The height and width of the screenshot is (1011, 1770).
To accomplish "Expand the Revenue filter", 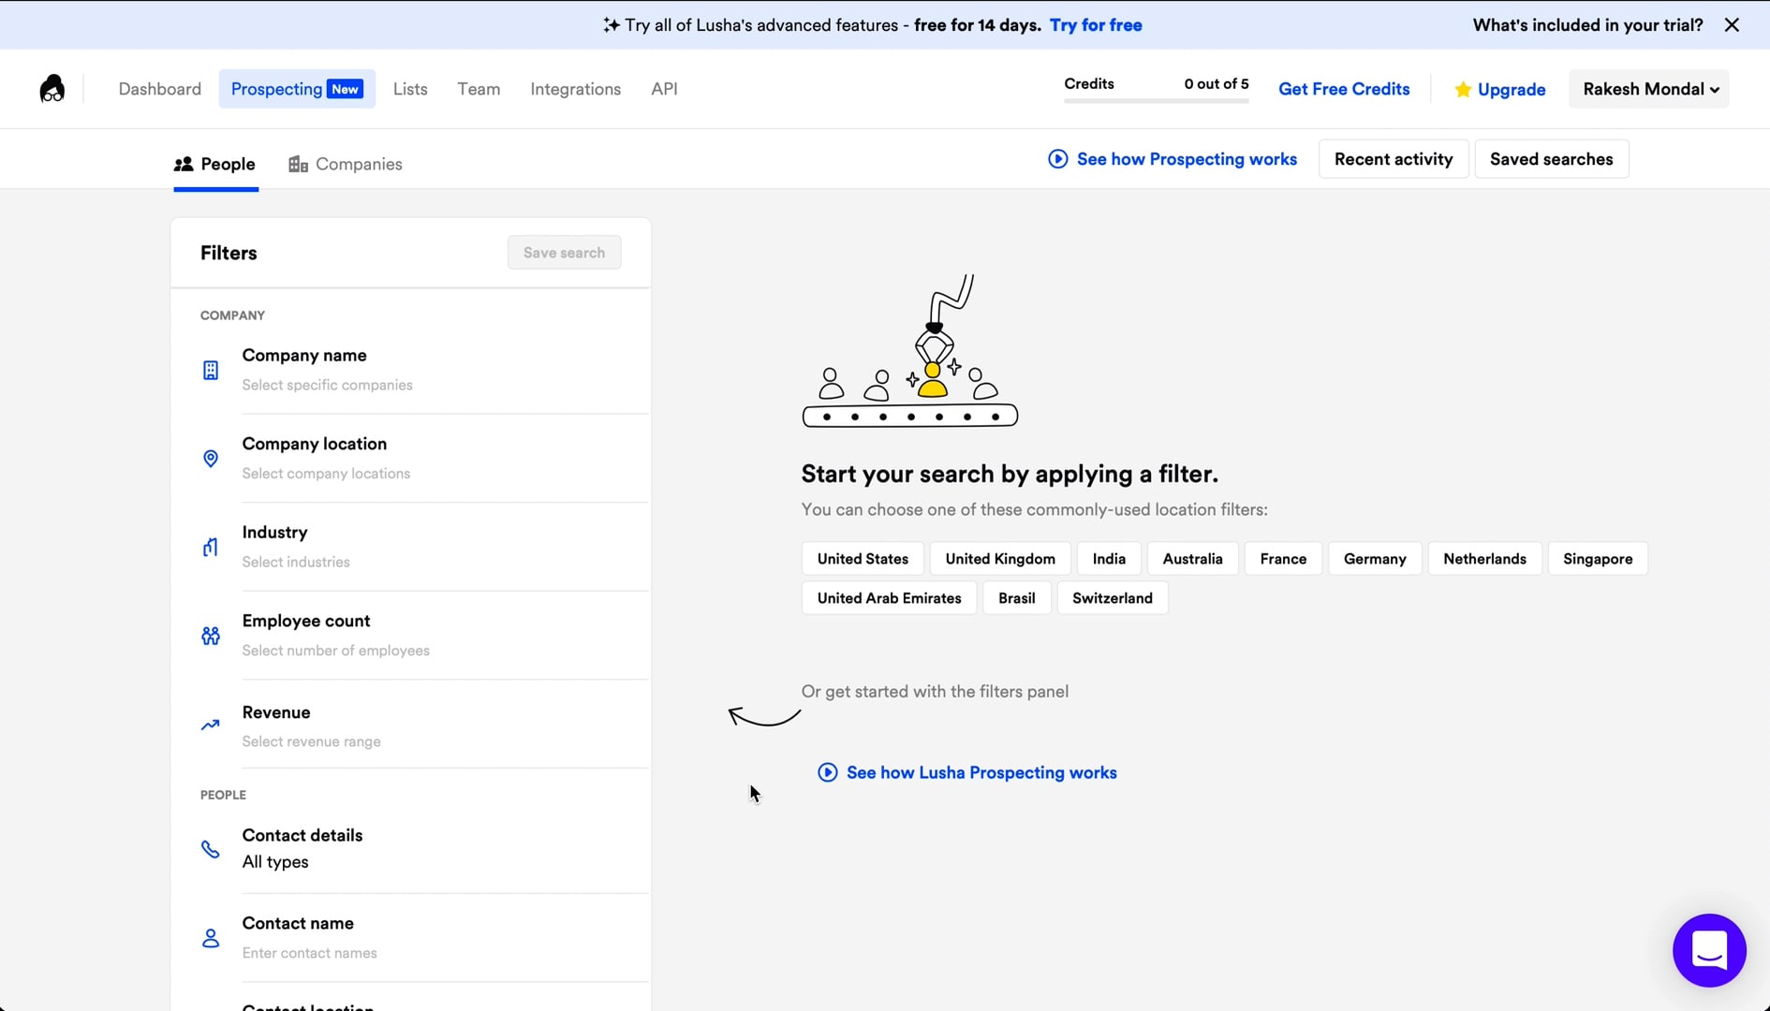I will pyautogui.click(x=425, y=725).
